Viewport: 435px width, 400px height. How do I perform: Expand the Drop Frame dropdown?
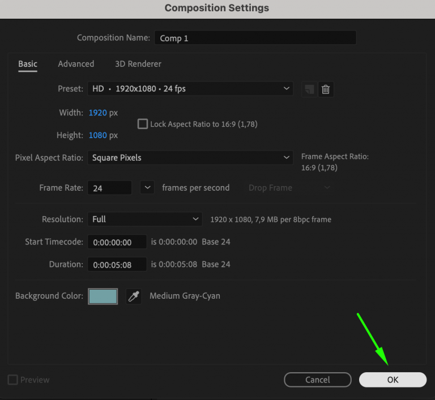coord(289,188)
